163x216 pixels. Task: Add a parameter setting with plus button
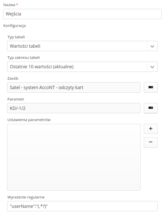[x=151, y=129]
